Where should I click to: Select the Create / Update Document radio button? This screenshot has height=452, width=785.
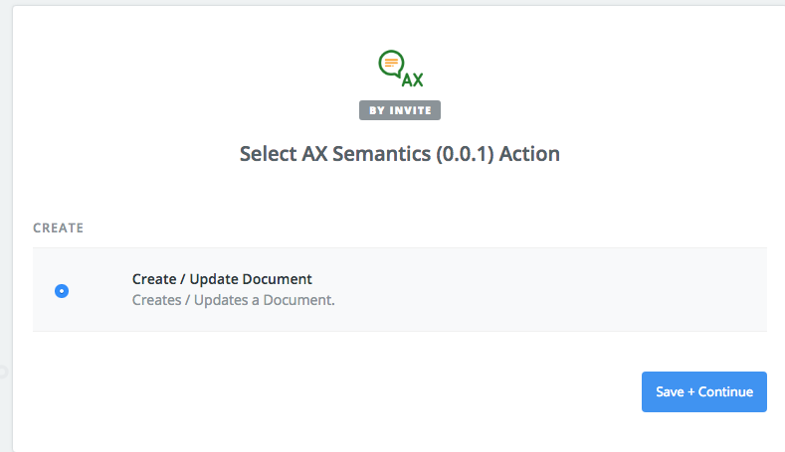tap(62, 291)
